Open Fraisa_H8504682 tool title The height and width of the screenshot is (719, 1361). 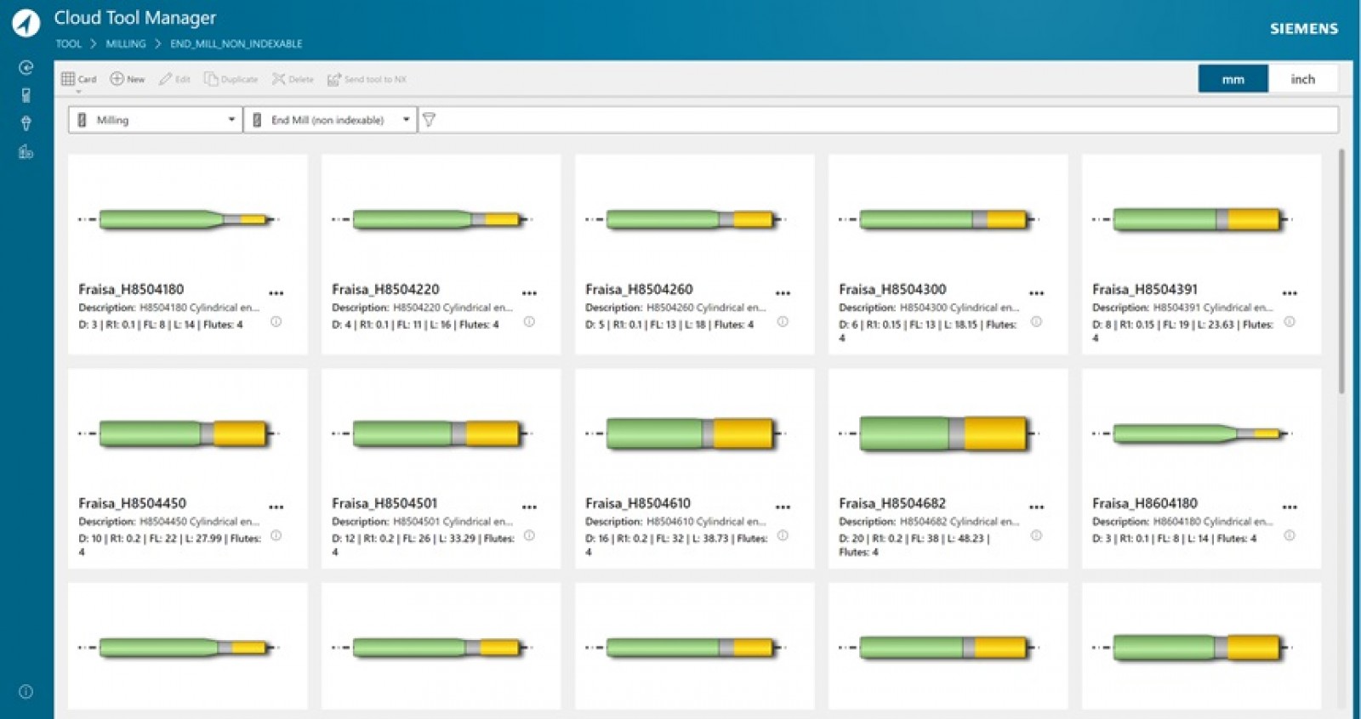891,503
